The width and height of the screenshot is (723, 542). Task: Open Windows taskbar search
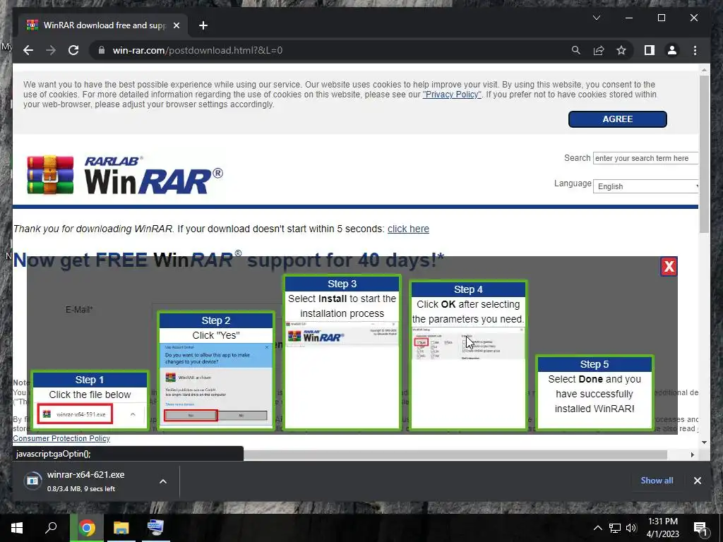51,528
